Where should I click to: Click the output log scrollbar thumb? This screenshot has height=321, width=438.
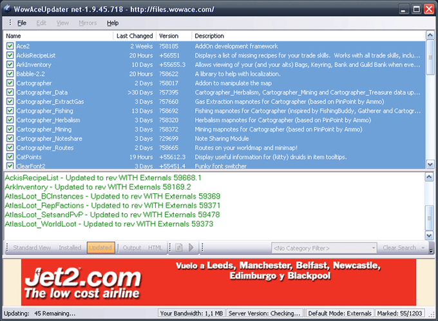coord(430,218)
